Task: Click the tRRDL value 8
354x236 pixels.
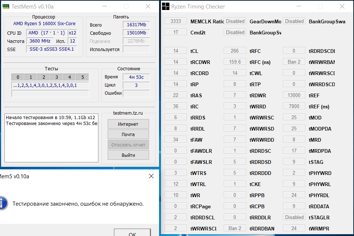Action: pos(176,128)
